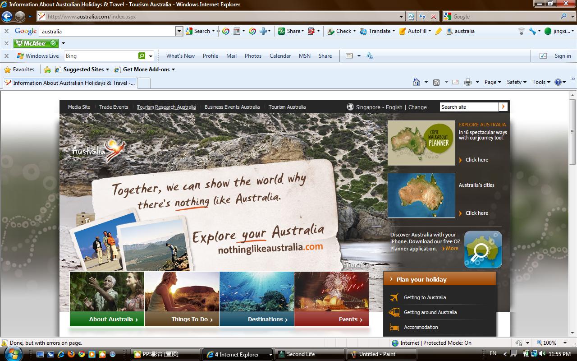This screenshot has width=577, height=361.
Task: Click the yellow warning icon in status bar
Action: 5,343
